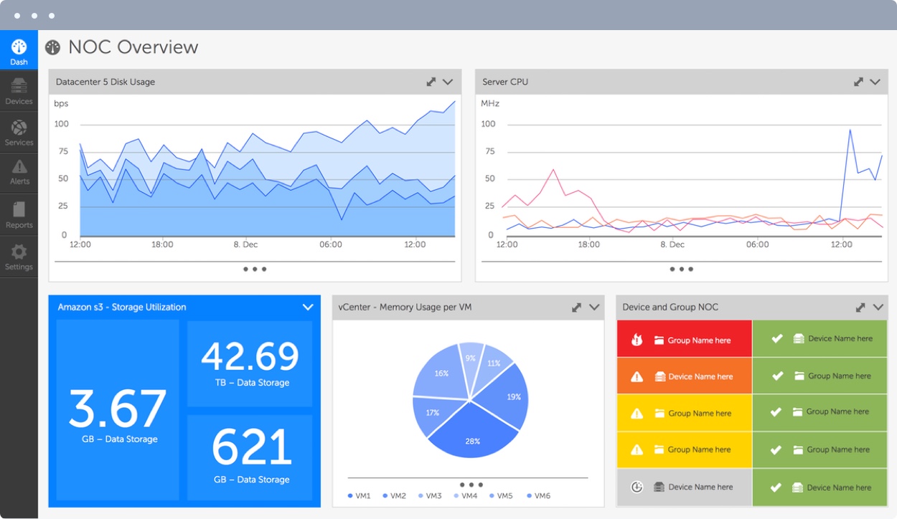The image size is (897, 519).
Task: Open the Amazon s3 Storage Utilization dropdown chevron
Action: (308, 307)
